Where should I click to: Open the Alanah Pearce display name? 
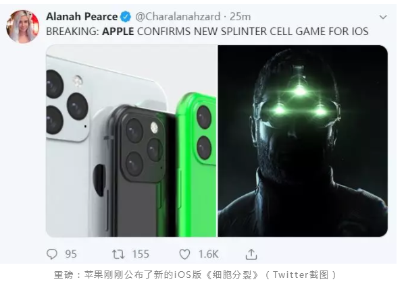pos(82,17)
